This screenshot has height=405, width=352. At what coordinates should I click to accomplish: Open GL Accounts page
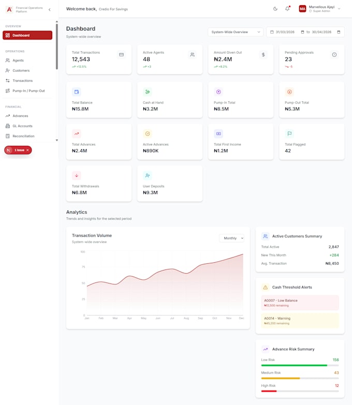point(27,126)
